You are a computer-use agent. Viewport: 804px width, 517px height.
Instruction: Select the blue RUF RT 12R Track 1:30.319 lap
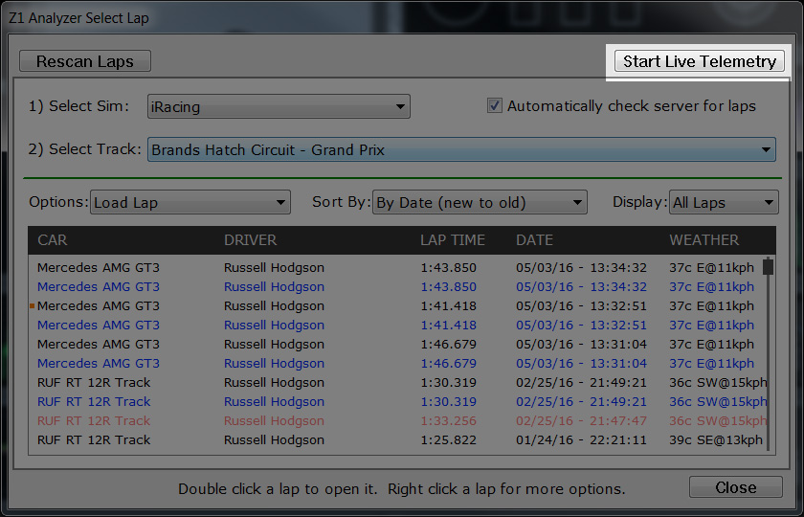click(x=398, y=401)
